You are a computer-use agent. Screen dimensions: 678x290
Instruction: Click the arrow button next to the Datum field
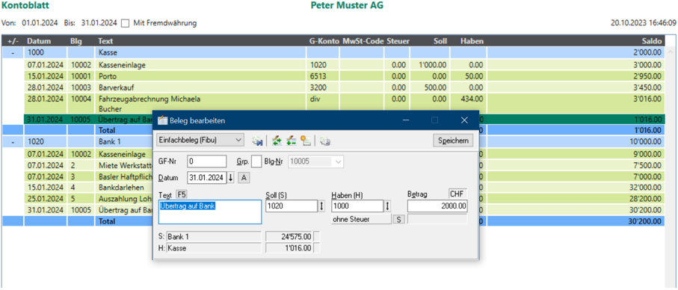click(230, 178)
